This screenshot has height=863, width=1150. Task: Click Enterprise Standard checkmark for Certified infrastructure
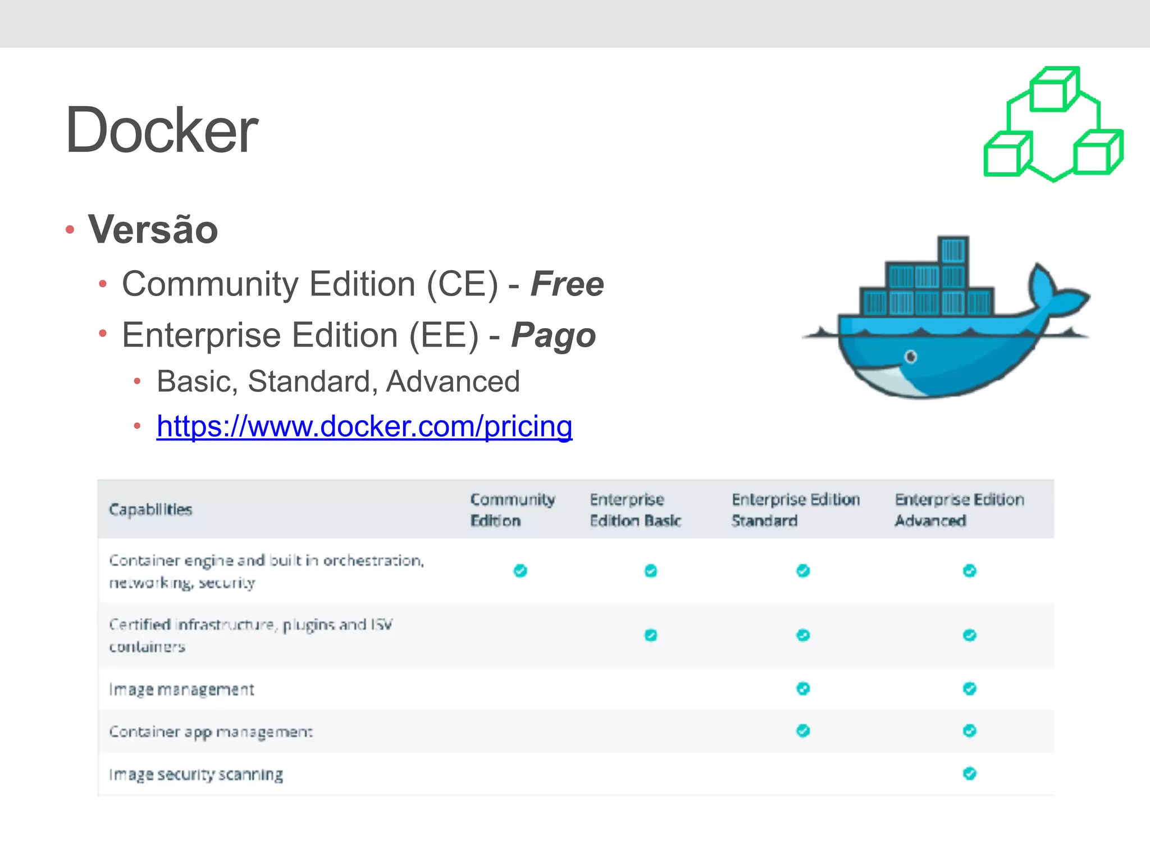pyautogui.click(x=803, y=635)
